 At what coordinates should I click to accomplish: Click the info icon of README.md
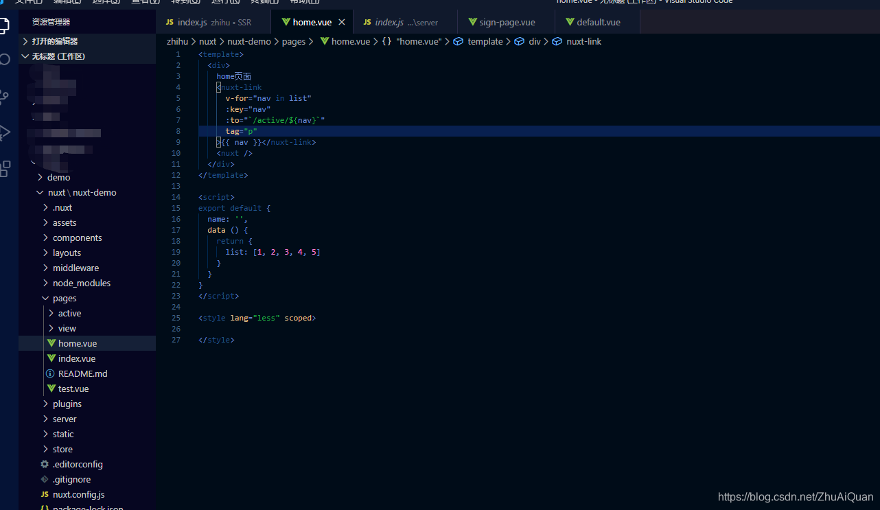(x=50, y=373)
